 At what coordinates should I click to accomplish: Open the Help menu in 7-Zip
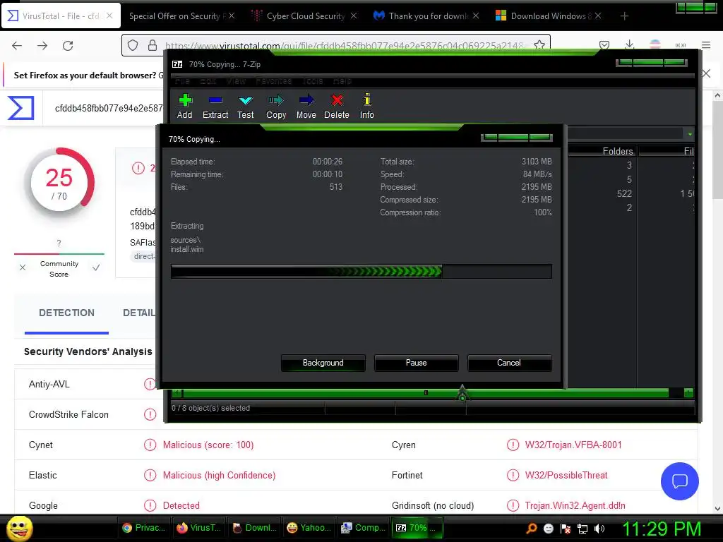tap(342, 81)
